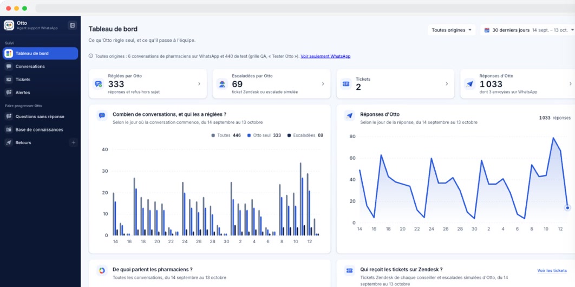Click the blue Otto seul legend swatch
Screen dimensions: 575x287
click(x=249, y=135)
